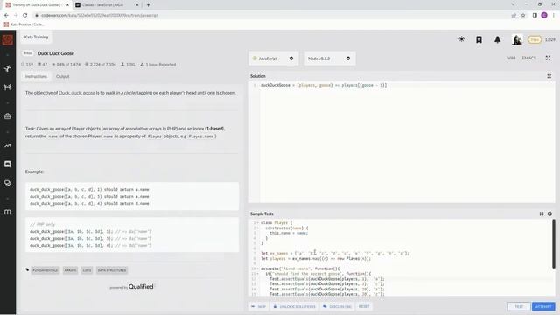
Task: Open a new browser tab with plus
Action: 148,5
